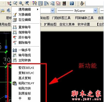Click the text style A icon
This screenshot has width=104, height=102.
click(82, 3)
